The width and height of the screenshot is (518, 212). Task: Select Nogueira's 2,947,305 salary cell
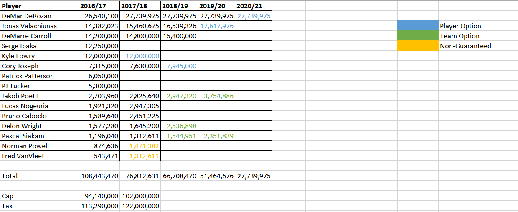140,106
